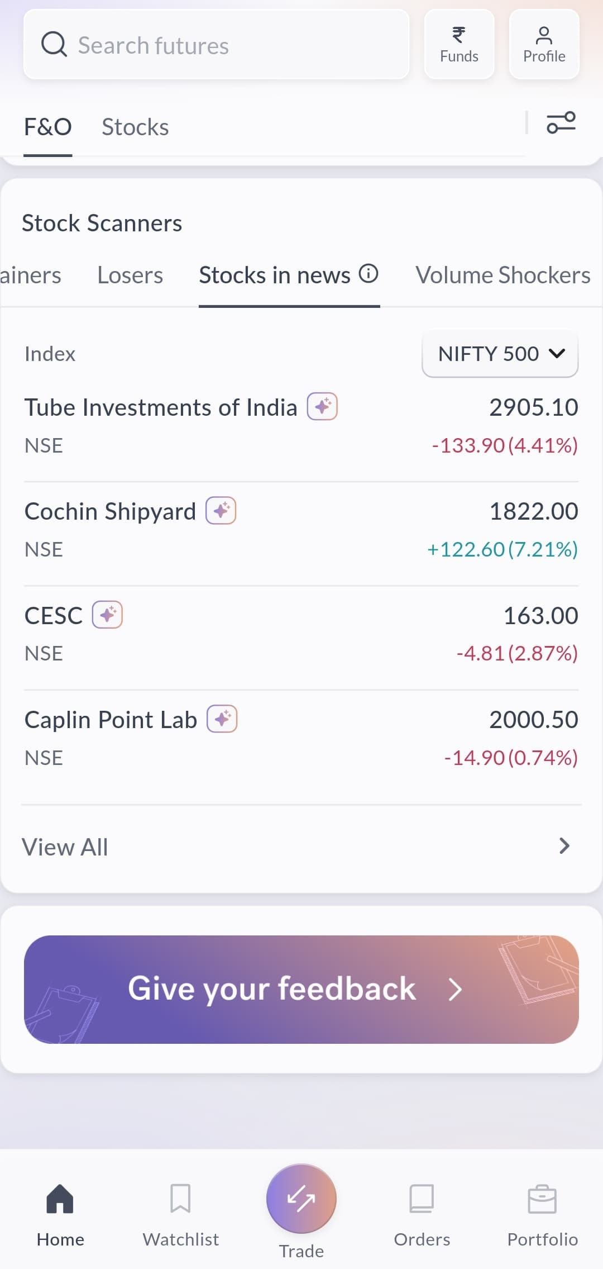The width and height of the screenshot is (603, 1269).
Task: Open the filter settings sliders icon
Action: tap(561, 122)
